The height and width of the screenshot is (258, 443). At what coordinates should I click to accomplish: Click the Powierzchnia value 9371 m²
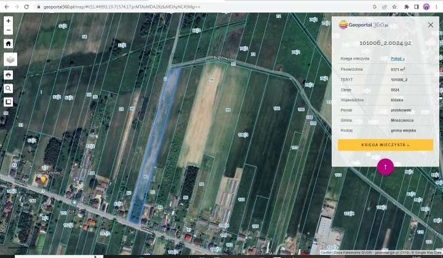[398, 69]
